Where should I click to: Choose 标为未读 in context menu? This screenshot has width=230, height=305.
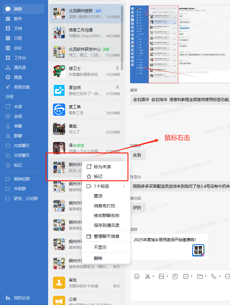[106, 167]
